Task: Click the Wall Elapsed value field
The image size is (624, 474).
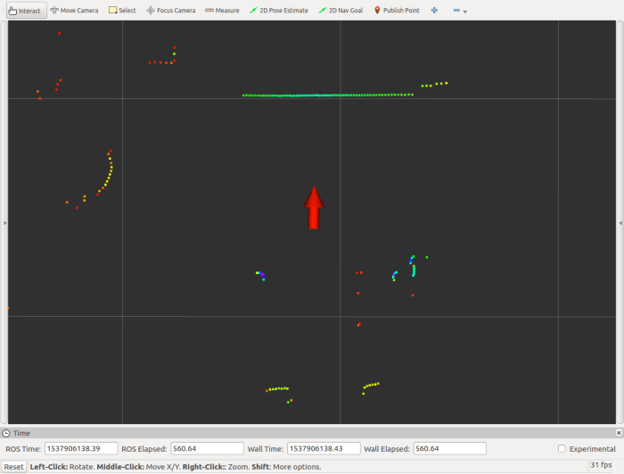Action: [x=449, y=449]
